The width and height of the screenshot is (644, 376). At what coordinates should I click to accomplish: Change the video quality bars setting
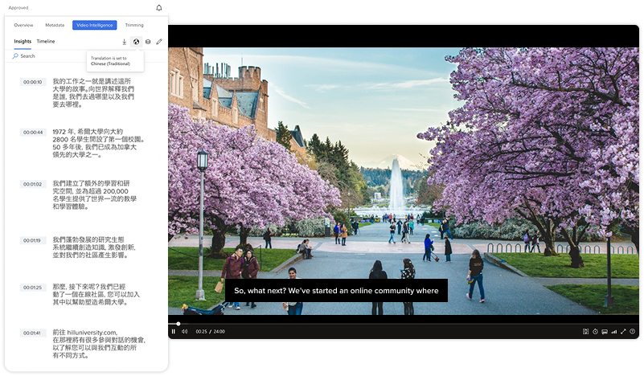point(614,331)
